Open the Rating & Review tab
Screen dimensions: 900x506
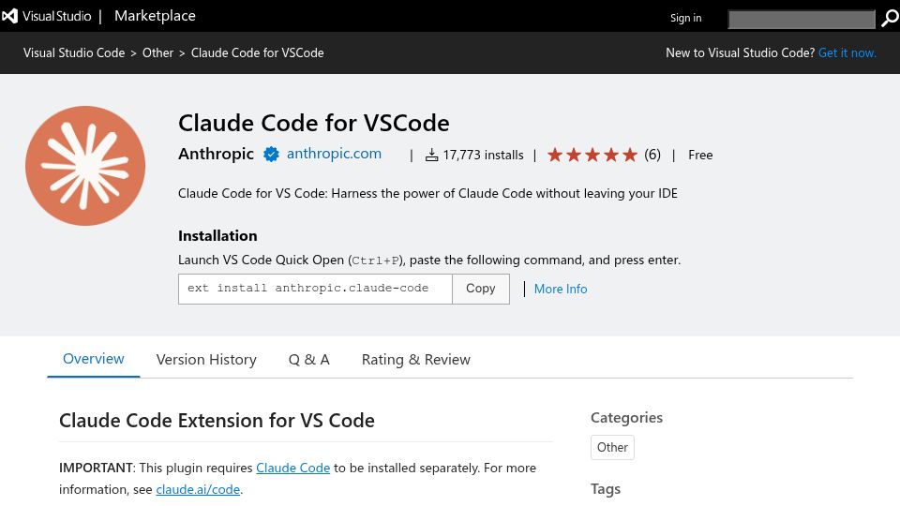click(416, 360)
